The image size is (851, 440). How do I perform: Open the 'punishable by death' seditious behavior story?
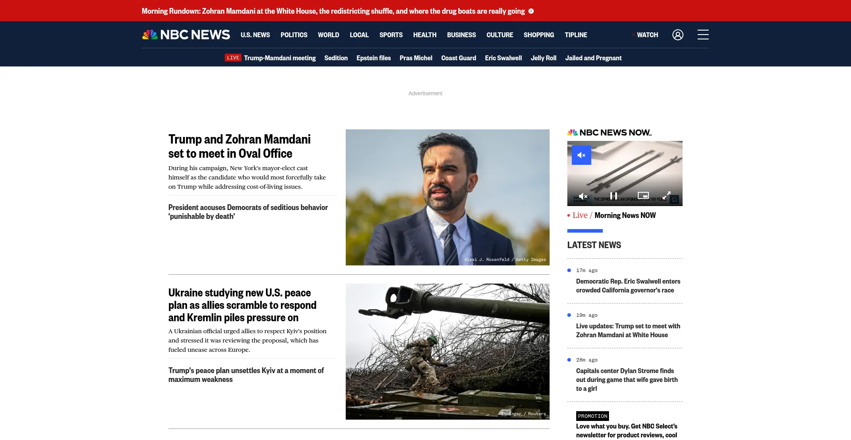point(248,212)
